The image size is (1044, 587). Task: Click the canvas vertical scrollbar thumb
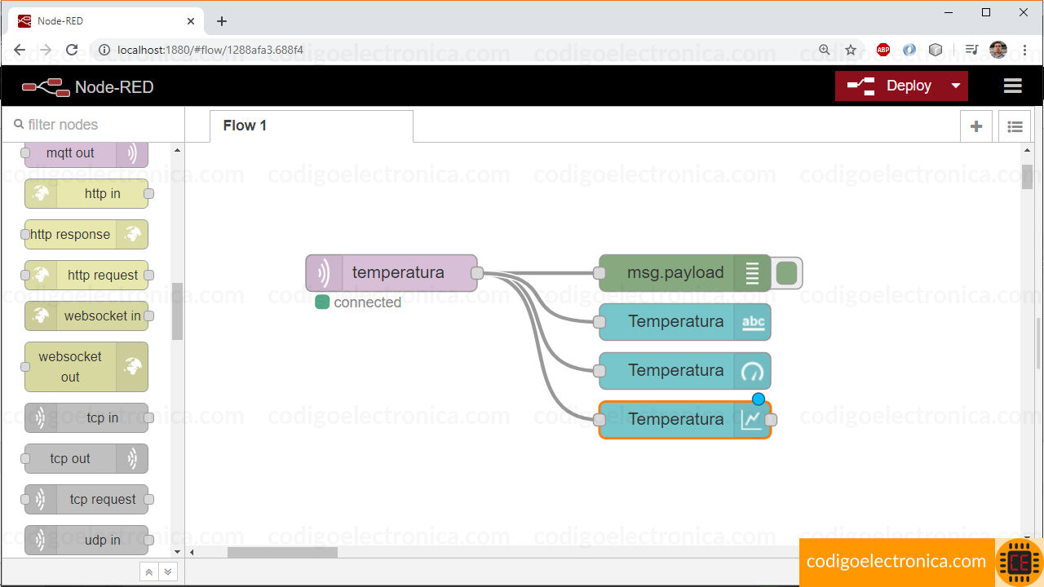tap(1027, 177)
